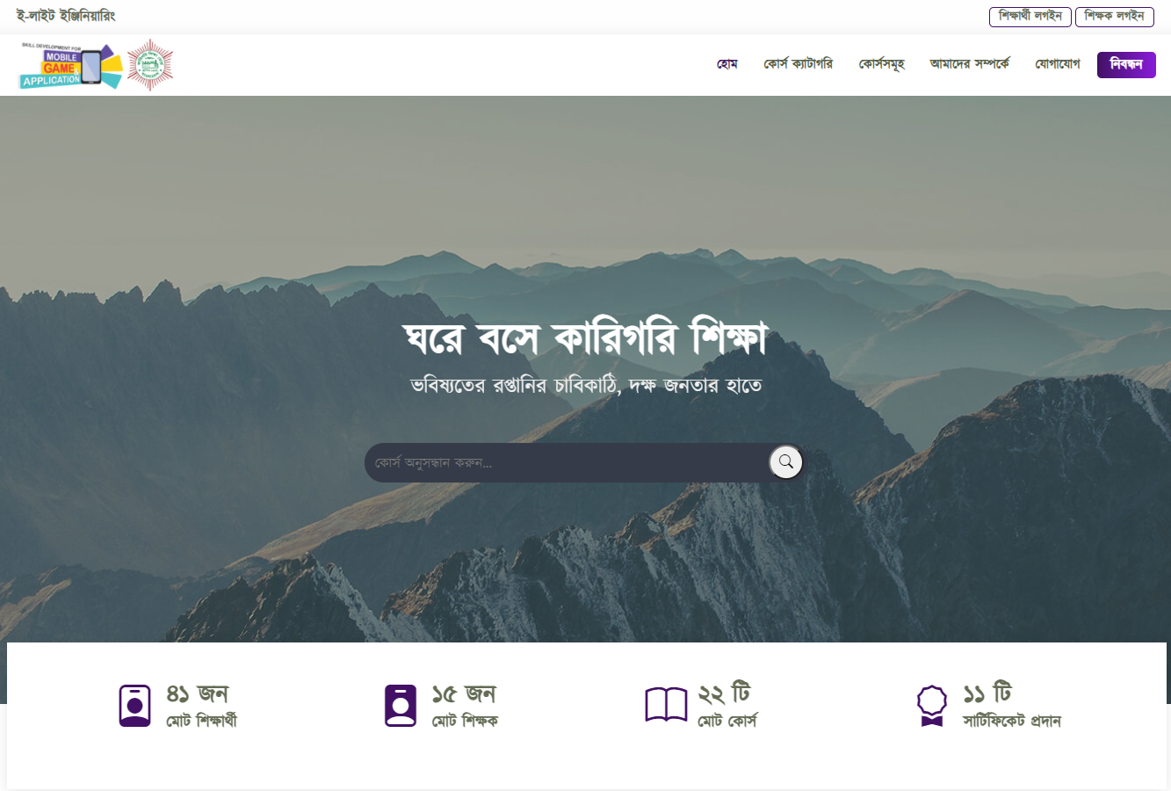Click the মোট শিক্ষার্থী statistic label
This screenshot has height=791, width=1171.
pyautogui.click(x=202, y=721)
